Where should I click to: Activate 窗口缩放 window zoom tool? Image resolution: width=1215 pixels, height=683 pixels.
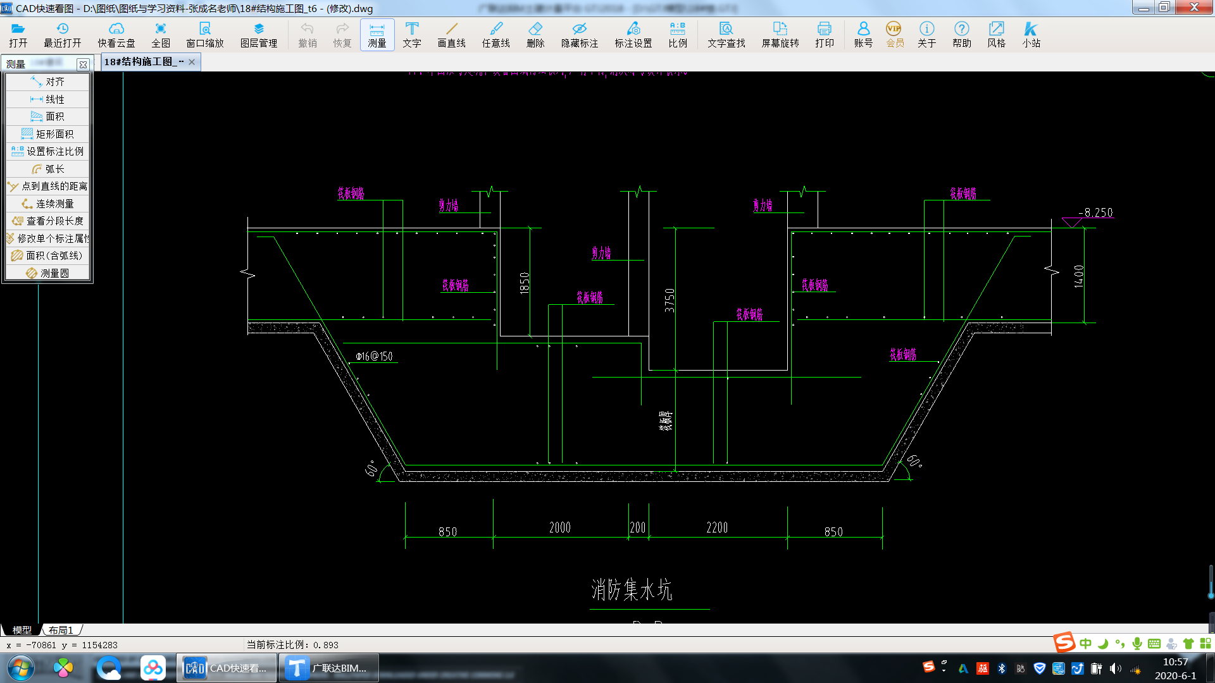(205, 35)
